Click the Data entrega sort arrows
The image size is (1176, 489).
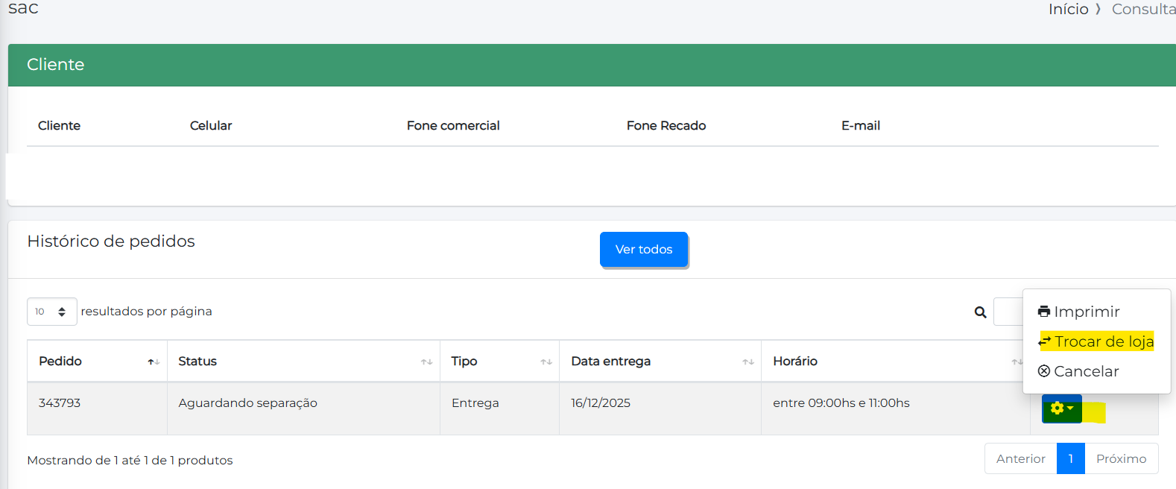coord(748,362)
